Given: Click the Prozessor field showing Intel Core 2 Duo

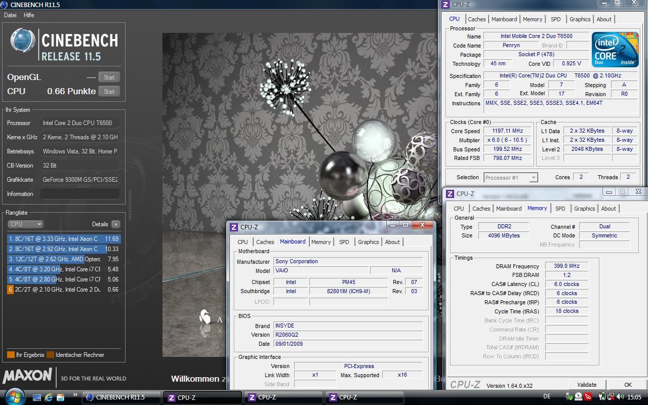Looking at the screenshot, I should (80, 123).
